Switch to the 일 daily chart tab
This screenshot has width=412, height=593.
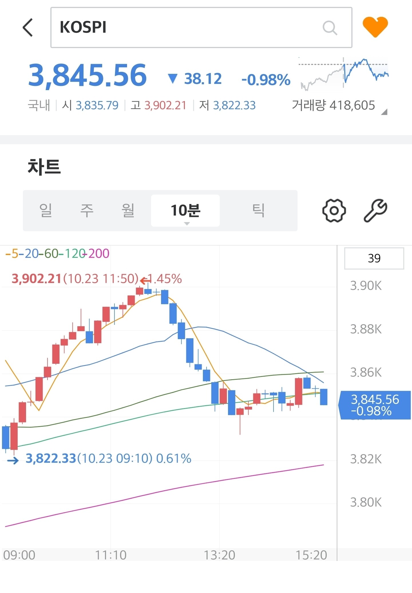(x=46, y=210)
